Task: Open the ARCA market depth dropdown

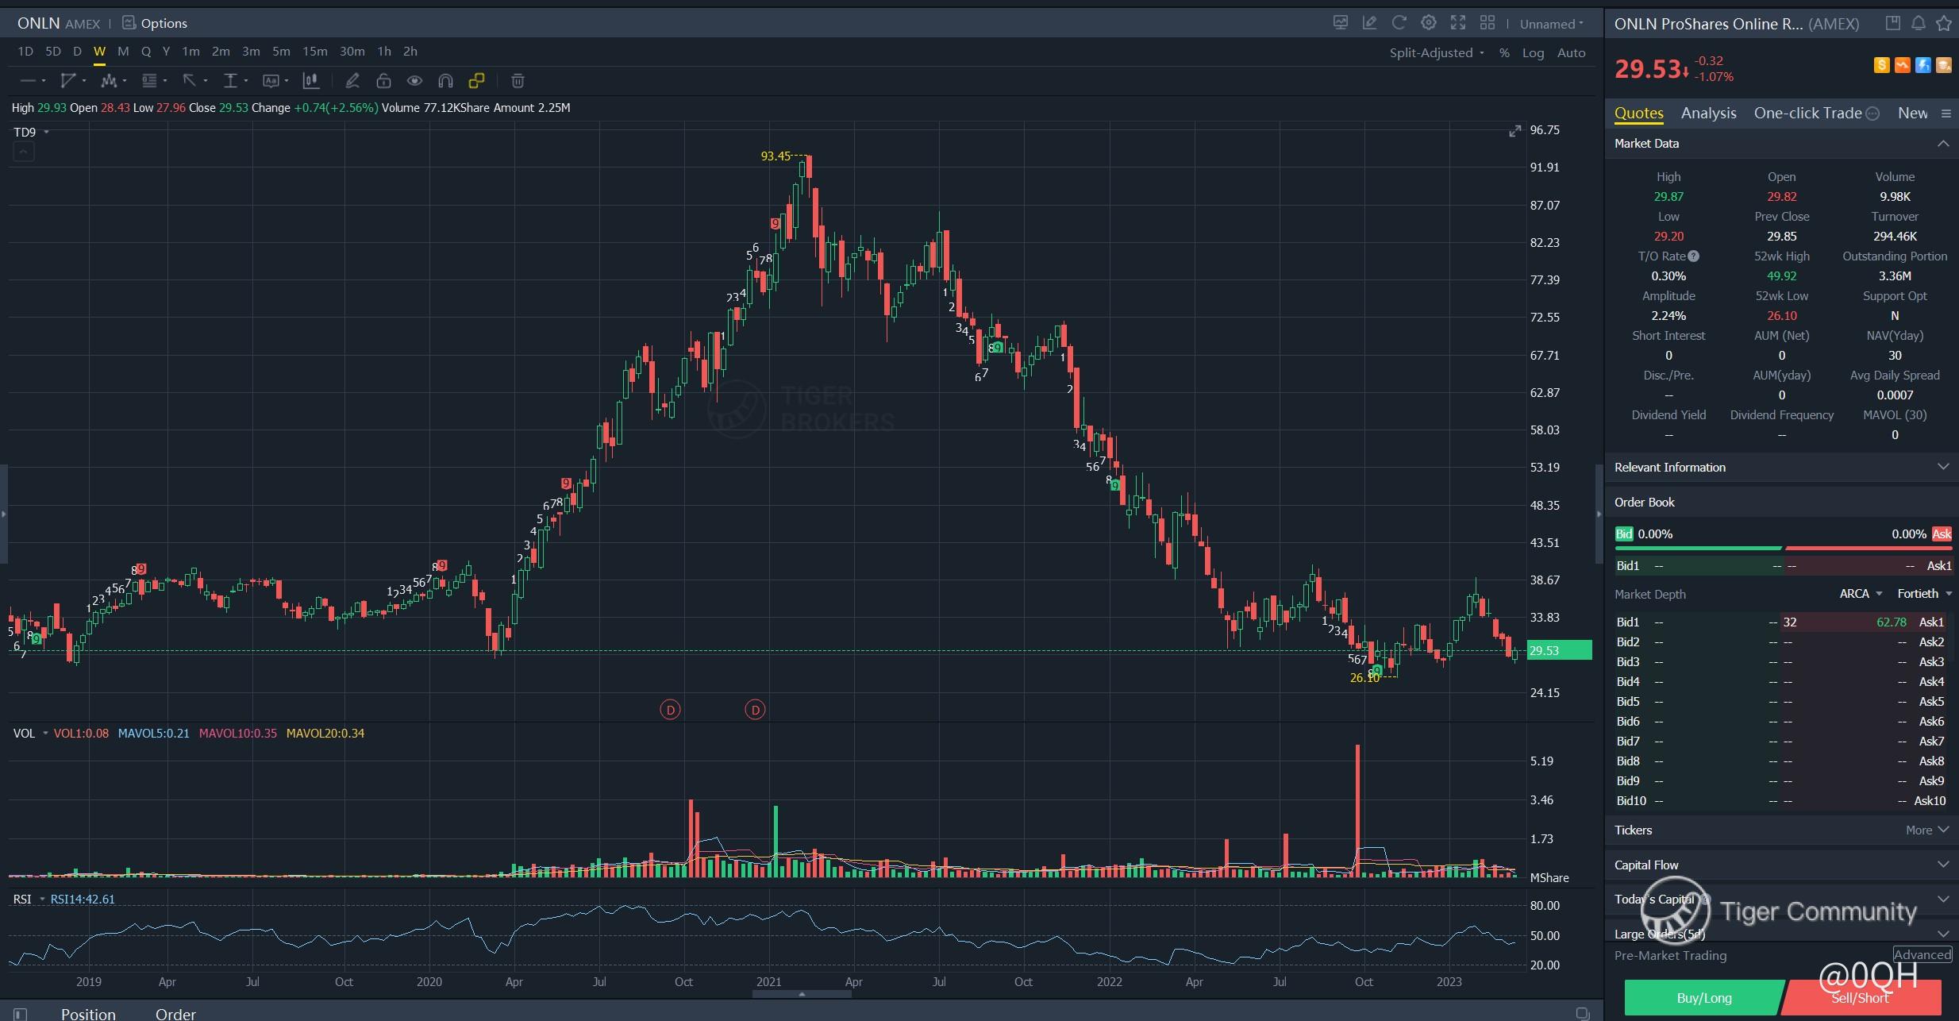Action: tap(1860, 594)
